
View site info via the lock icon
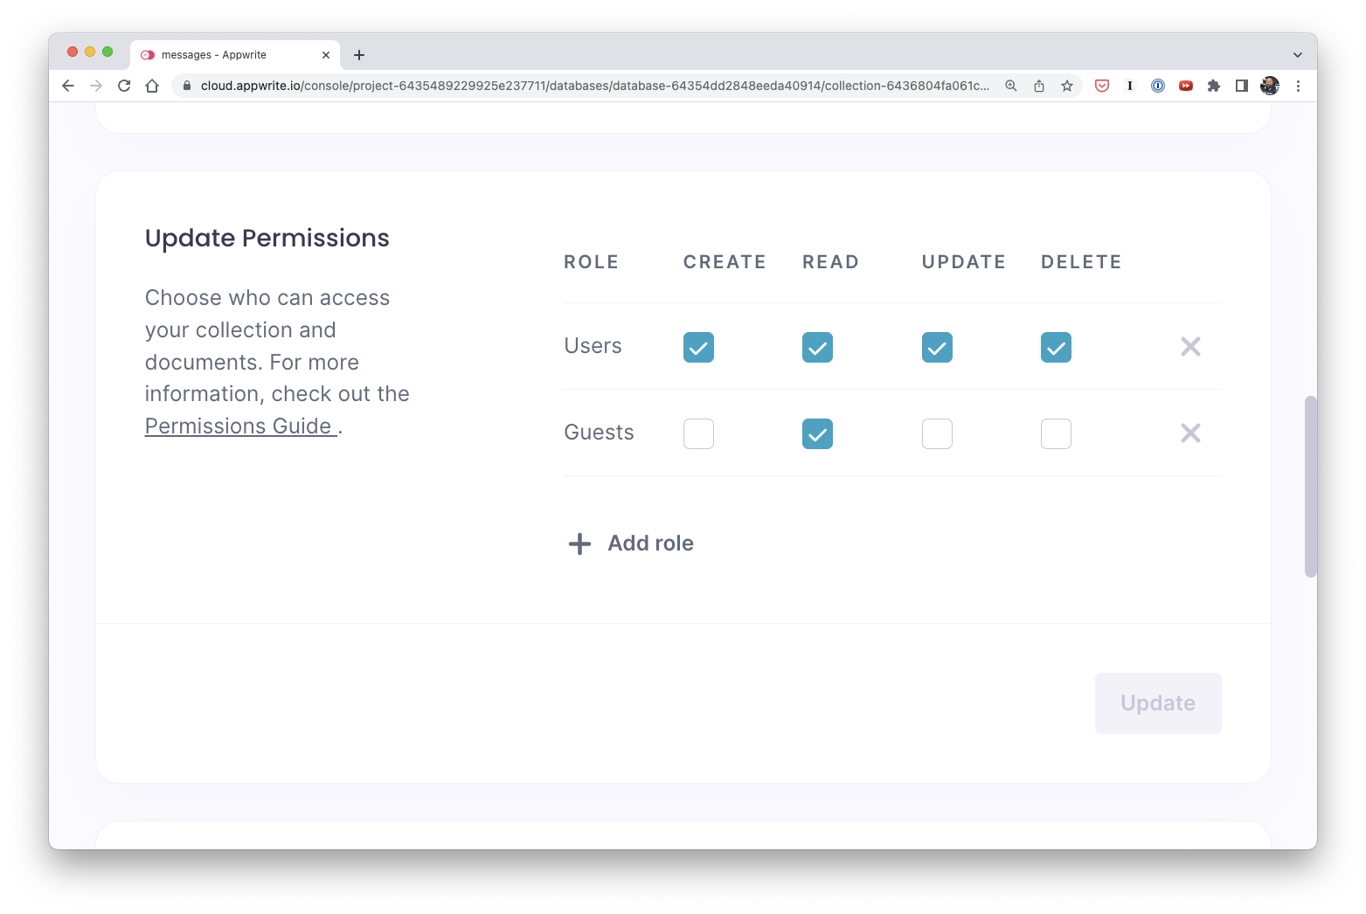(x=186, y=86)
